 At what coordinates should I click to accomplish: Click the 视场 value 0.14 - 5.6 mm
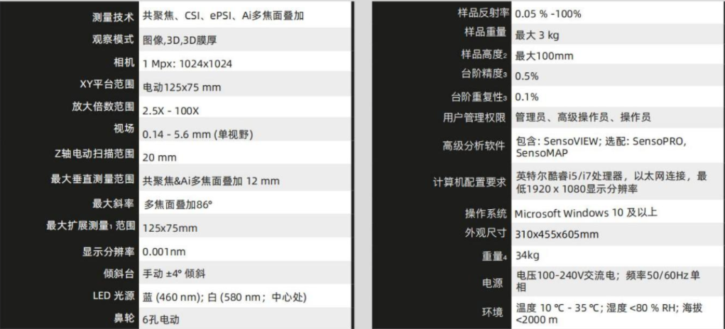pyautogui.click(x=198, y=134)
